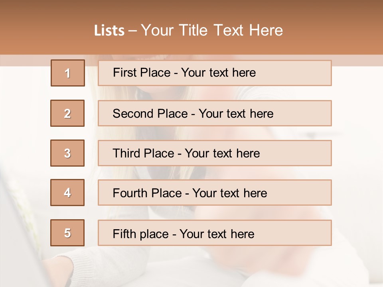
Task: Click the 'Third Place' label text
Action: coord(143,153)
